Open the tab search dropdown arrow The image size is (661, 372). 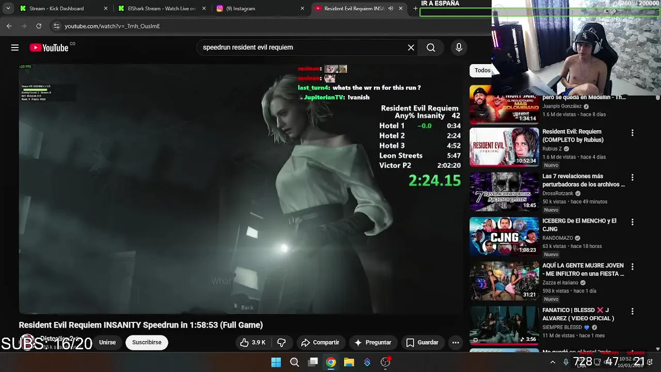pyautogui.click(x=8, y=8)
